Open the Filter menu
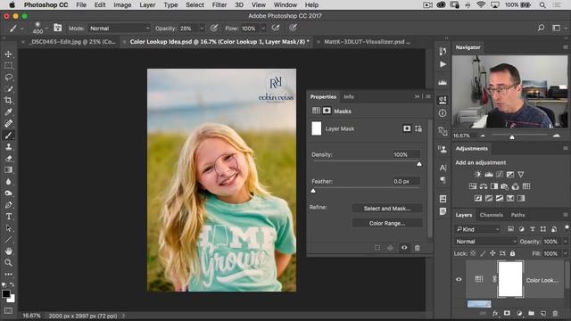571x321 pixels. pos(219,5)
